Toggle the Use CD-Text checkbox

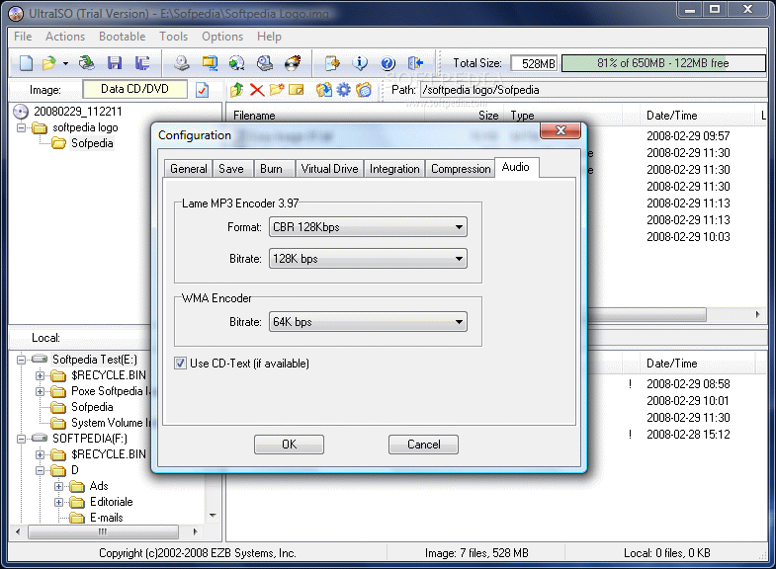(x=180, y=364)
